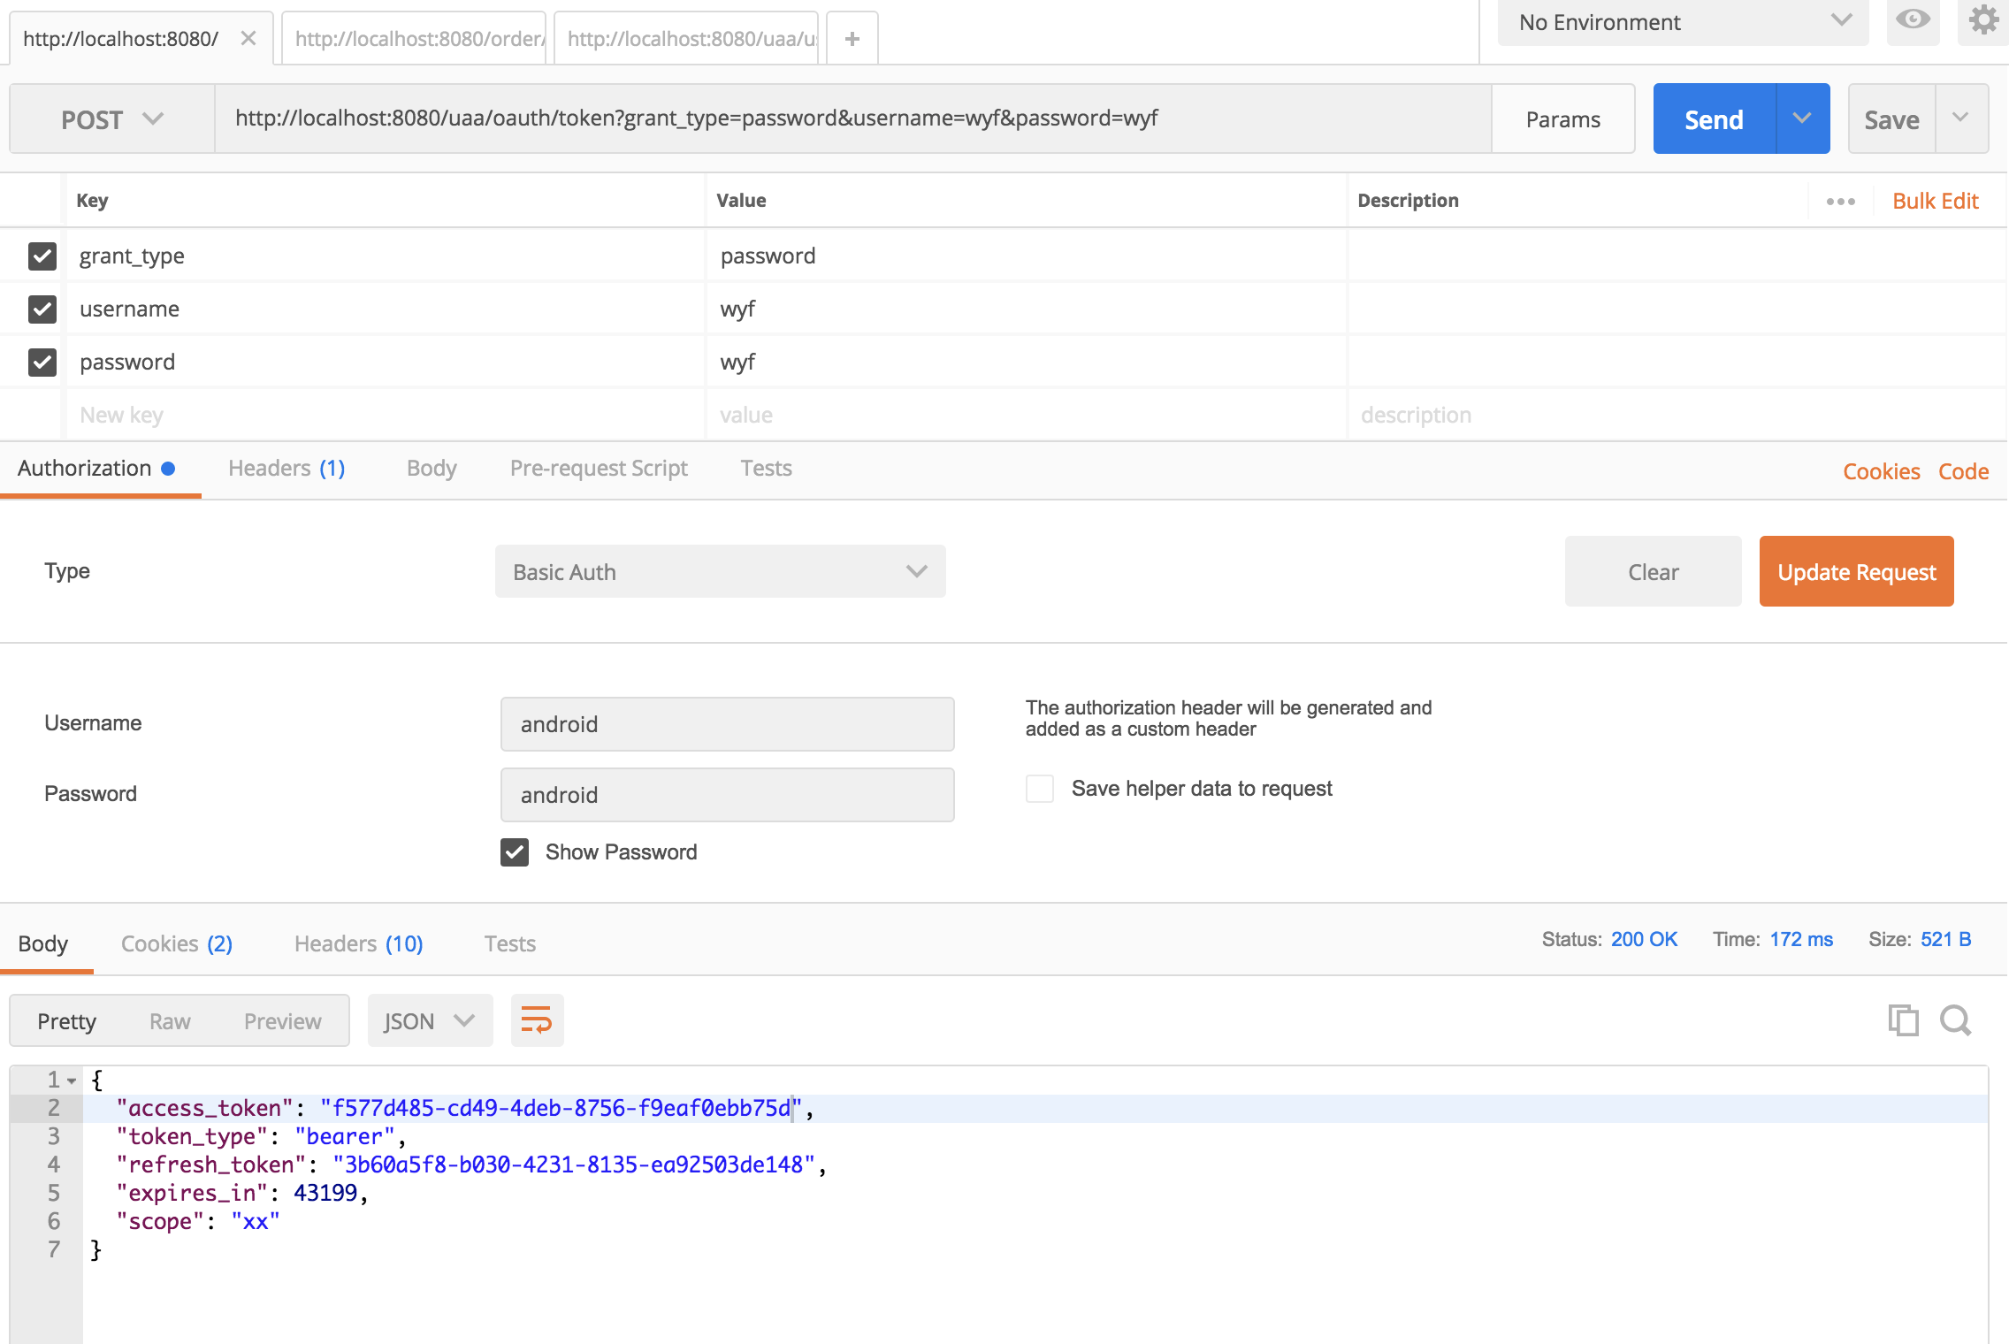Open the three-dots column options menu
This screenshot has height=1344, width=2009.
(x=1841, y=202)
